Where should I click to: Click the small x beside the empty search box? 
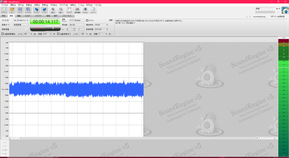click(x=278, y=12)
